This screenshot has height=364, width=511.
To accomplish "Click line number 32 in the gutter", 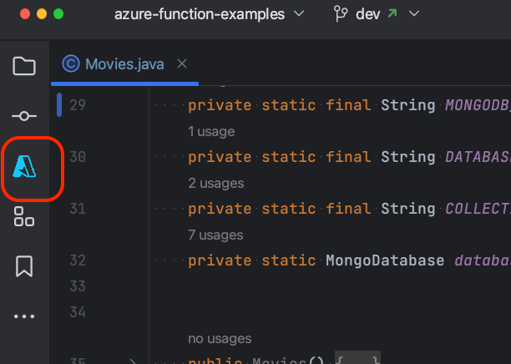I will click(78, 260).
